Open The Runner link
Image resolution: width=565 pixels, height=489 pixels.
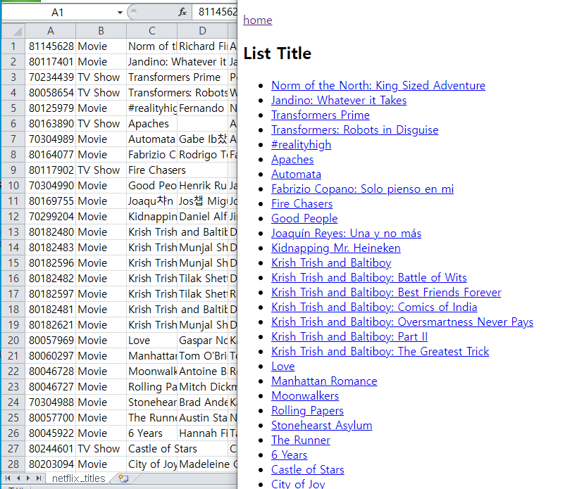coord(301,440)
